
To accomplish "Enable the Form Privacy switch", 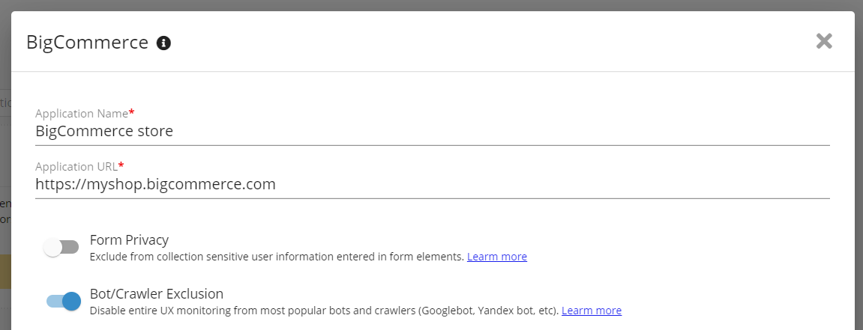I will pyautogui.click(x=61, y=248).
